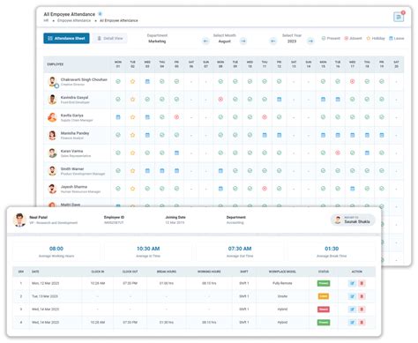The height and width of the screenshot is (343, 418).
Task: Click the Fully Remote workplace model cell
Action: [282, 283]
